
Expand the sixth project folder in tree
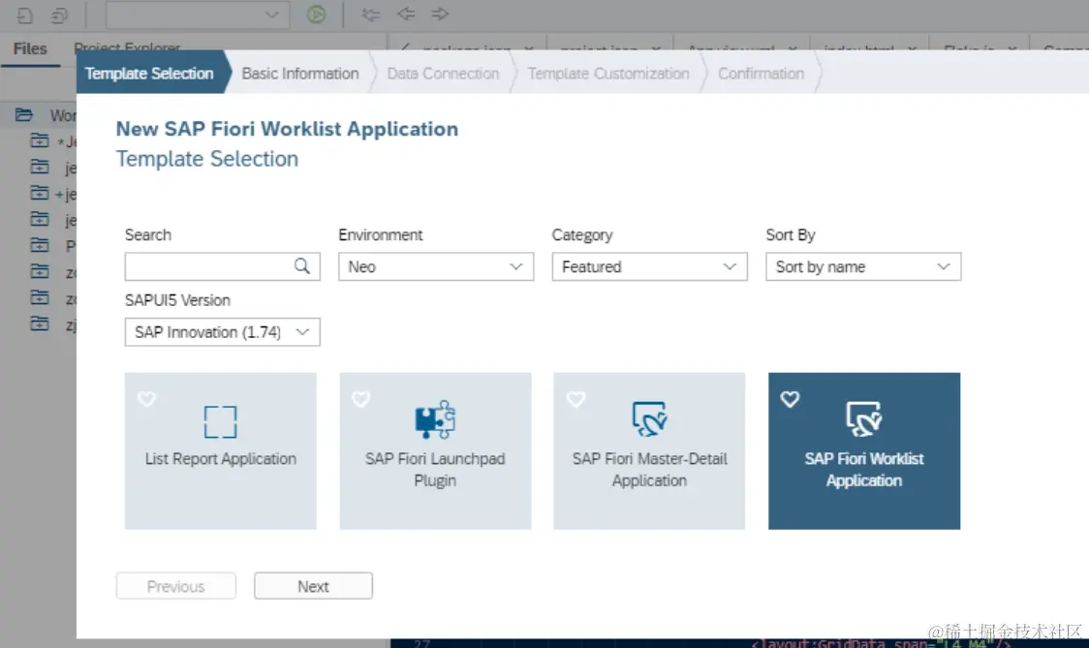40,271
